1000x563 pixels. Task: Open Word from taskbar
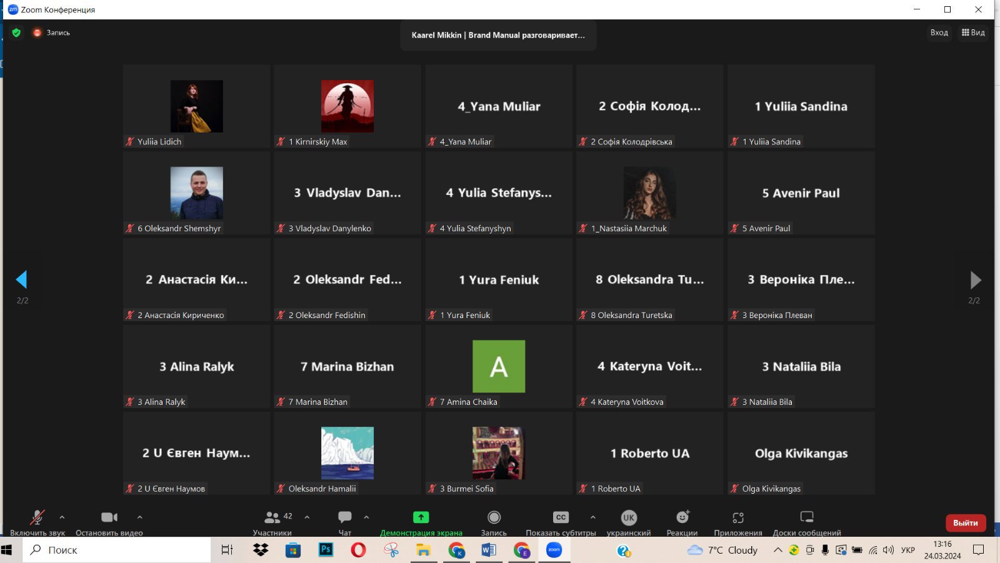[489, 550]
